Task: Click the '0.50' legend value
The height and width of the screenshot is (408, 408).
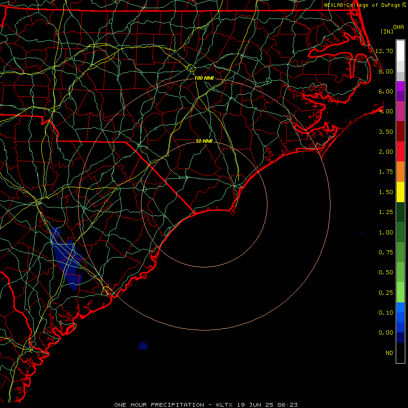Action: [386, 272]
